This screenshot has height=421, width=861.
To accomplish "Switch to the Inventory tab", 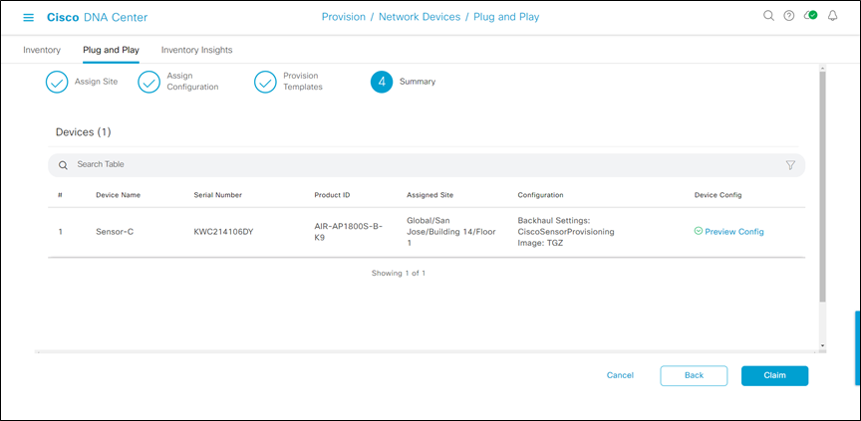I will pyautogui.click(x=42, y=50).
